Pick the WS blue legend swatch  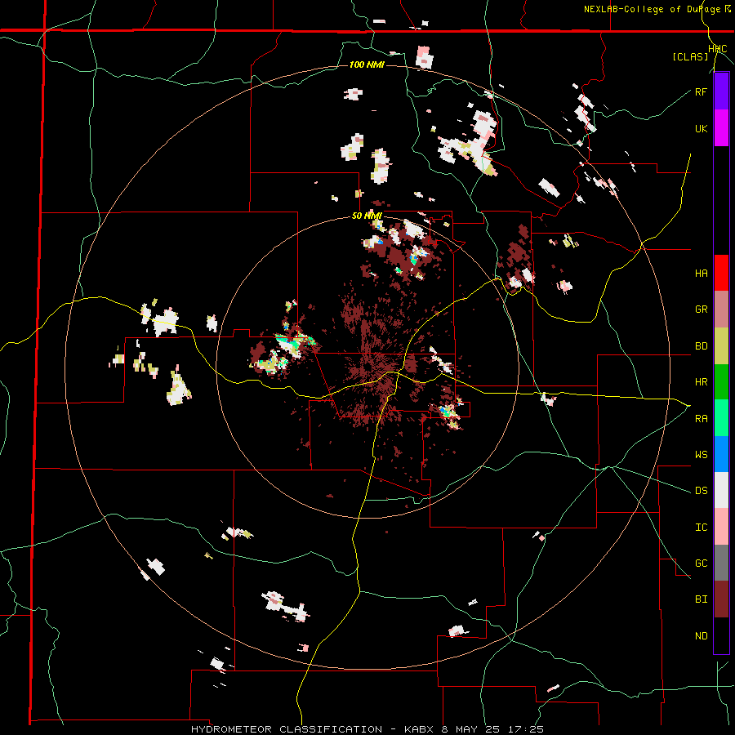tap(721, 454)
